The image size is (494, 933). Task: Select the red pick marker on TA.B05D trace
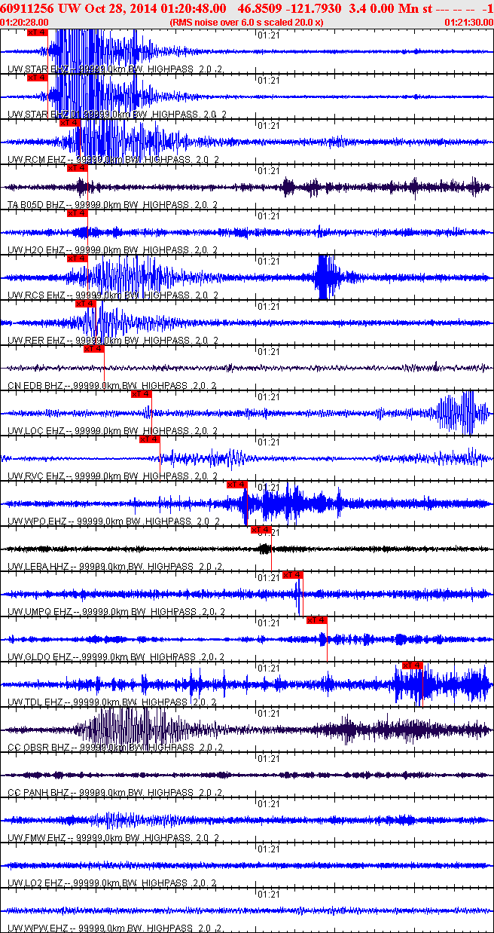(78, 168)
